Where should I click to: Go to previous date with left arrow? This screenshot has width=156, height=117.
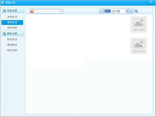[x=101, y=11]
